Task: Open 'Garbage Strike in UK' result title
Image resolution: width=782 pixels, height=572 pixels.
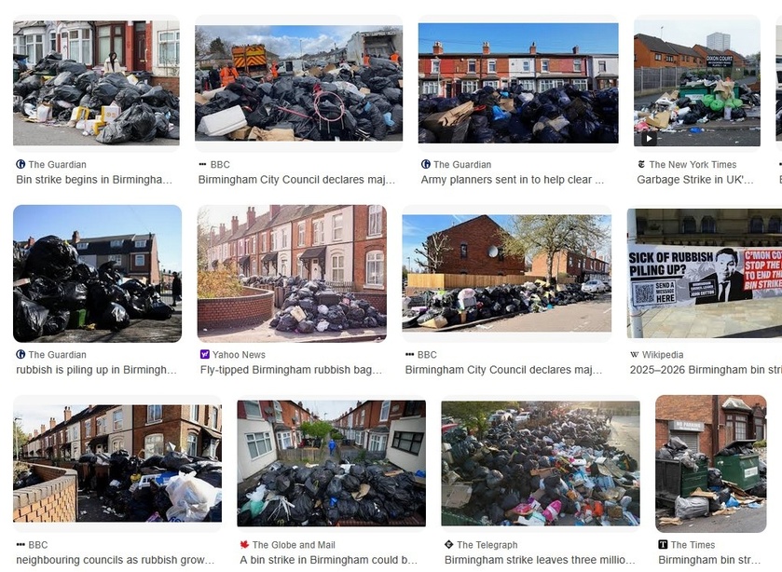Action: click(x=695, y=180)
